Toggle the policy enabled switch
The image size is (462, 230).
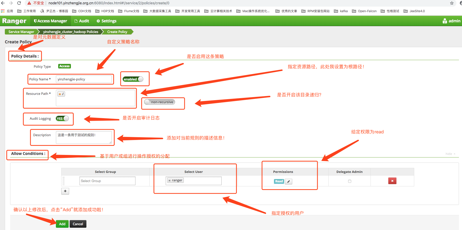point(133,79)
